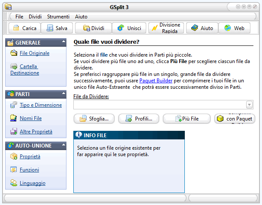Image resolution: width=262 pixels, height=205 pixels.
Task: Open Nomi File settings
Action: [31, 118]
